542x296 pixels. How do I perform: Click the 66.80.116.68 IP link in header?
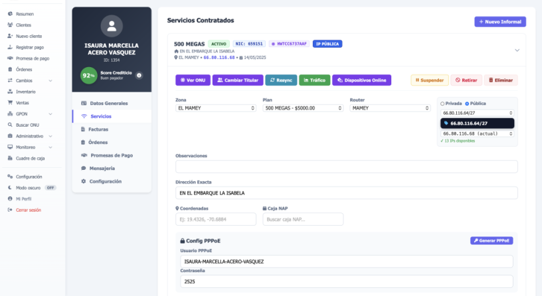(219, 58)
